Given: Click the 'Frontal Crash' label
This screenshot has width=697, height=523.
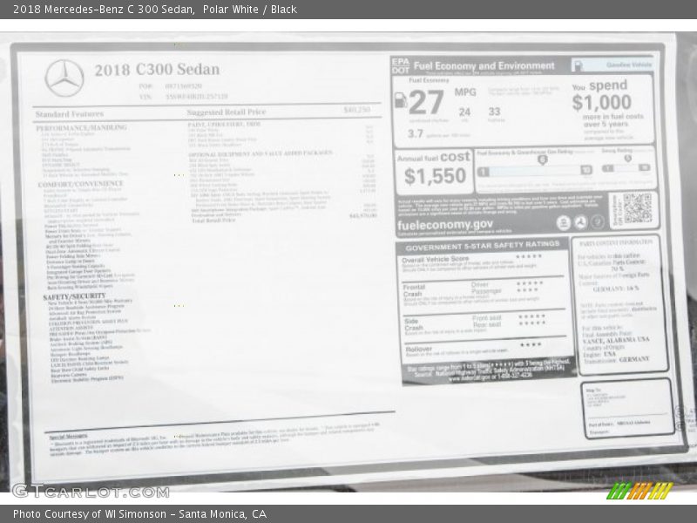Looking at the screenshot, I should click(414, 291).
